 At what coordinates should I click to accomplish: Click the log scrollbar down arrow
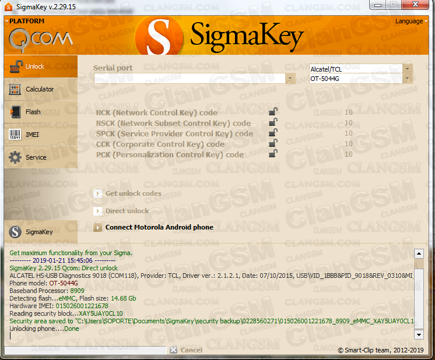coord(419,335)
